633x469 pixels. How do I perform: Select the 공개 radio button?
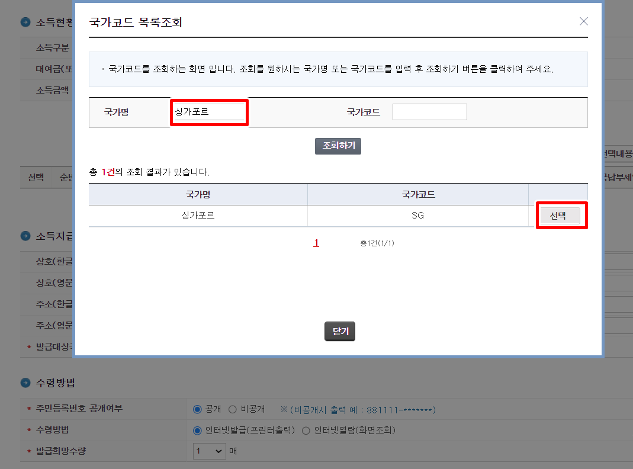198,409
